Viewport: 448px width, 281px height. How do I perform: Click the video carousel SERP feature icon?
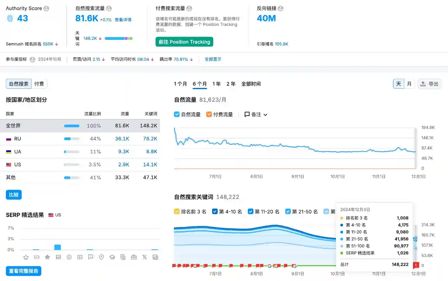pyautogui.click(x=80, y=257)
